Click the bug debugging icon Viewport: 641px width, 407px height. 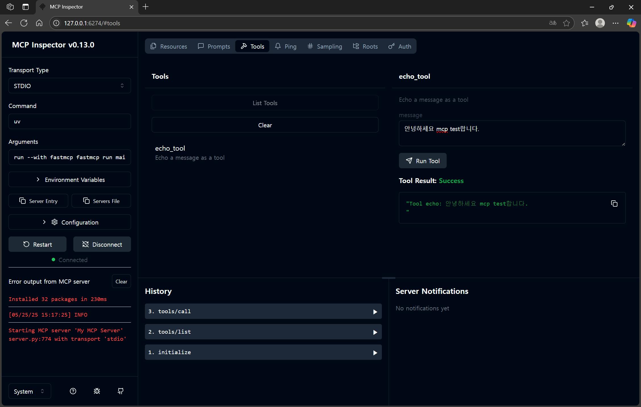pos(97,391)
